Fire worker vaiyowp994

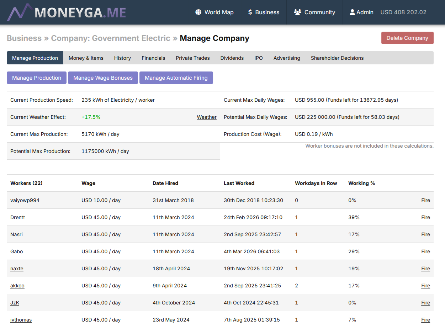pos(425,200)
